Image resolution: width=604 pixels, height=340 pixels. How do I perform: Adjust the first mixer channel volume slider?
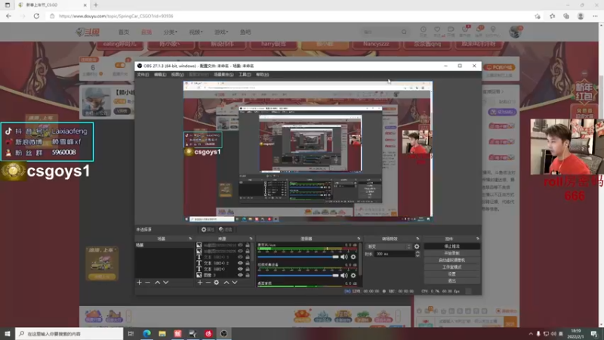(x=298, y=257)
